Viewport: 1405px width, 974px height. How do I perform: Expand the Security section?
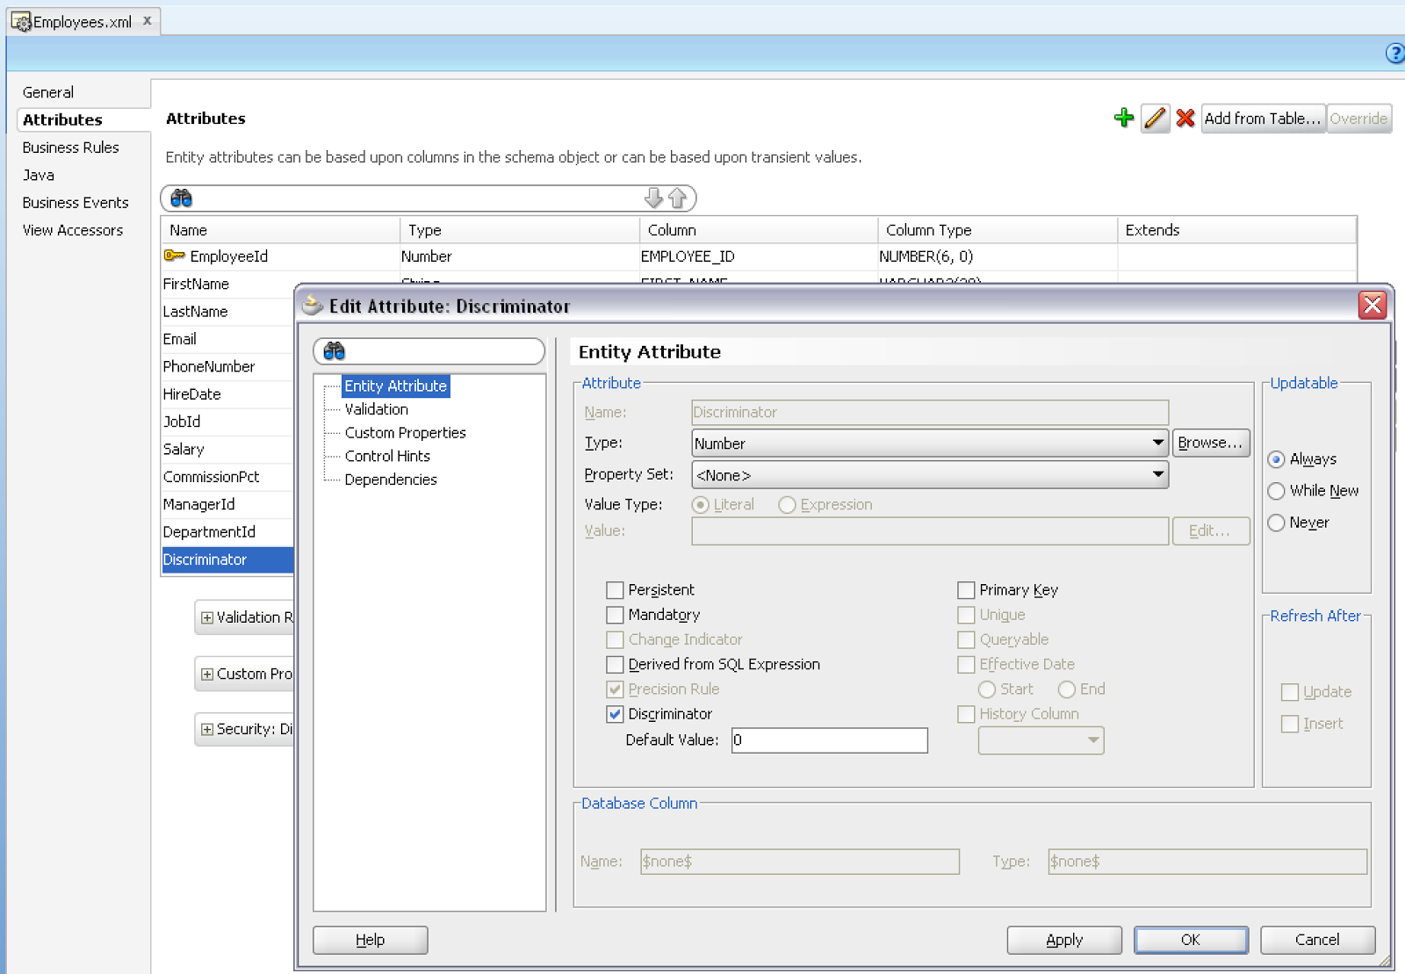click(x=207, y=729)
